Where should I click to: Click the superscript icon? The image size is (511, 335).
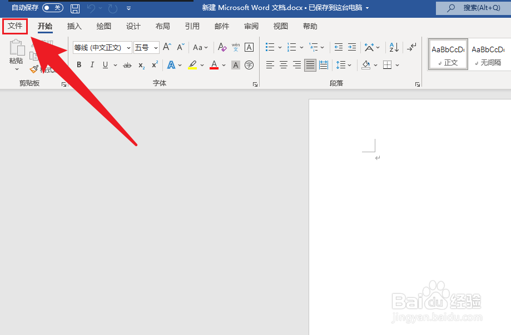154,65
